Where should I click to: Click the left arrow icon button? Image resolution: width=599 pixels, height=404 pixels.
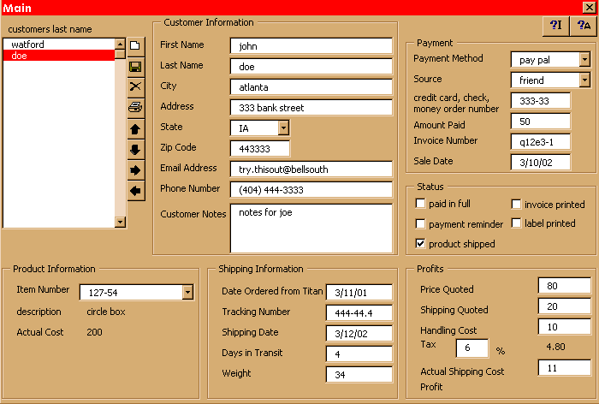(135, 190)
